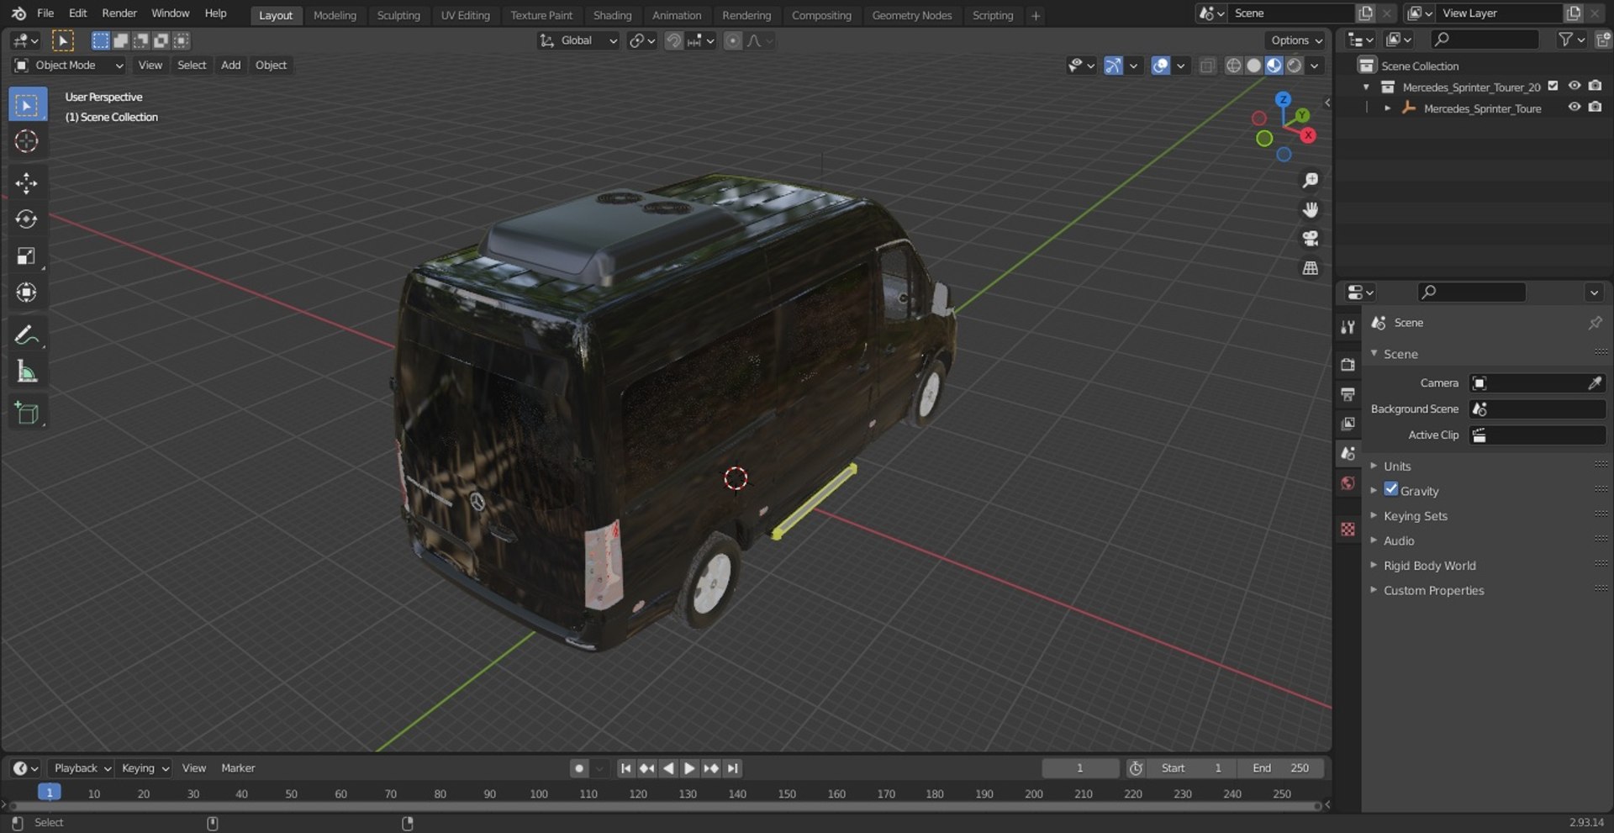Select the Move tool
This screenshot has width=1614, height=833.
[x=27, y=183]
